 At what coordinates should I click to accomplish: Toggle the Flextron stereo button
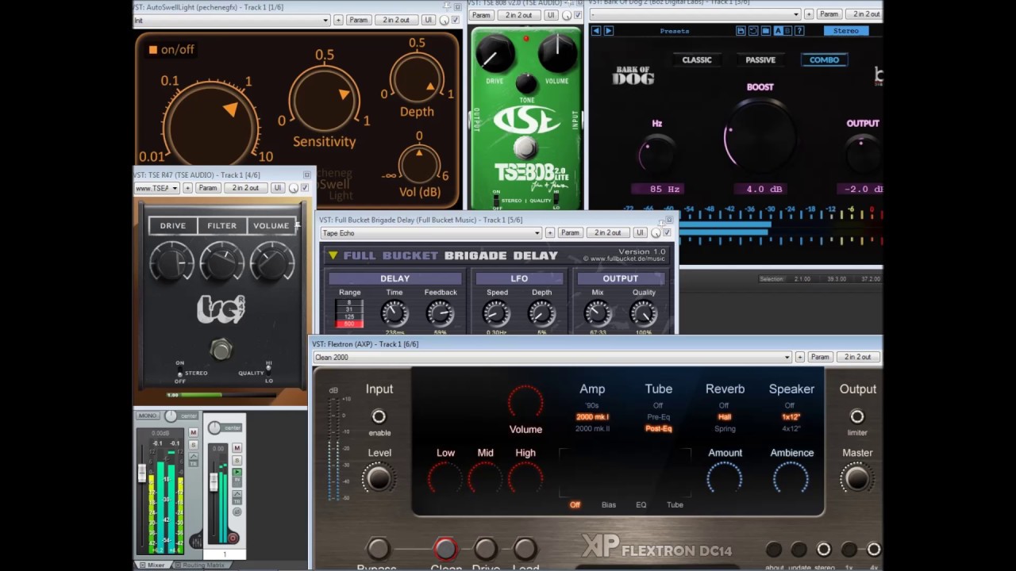[824, 550]
